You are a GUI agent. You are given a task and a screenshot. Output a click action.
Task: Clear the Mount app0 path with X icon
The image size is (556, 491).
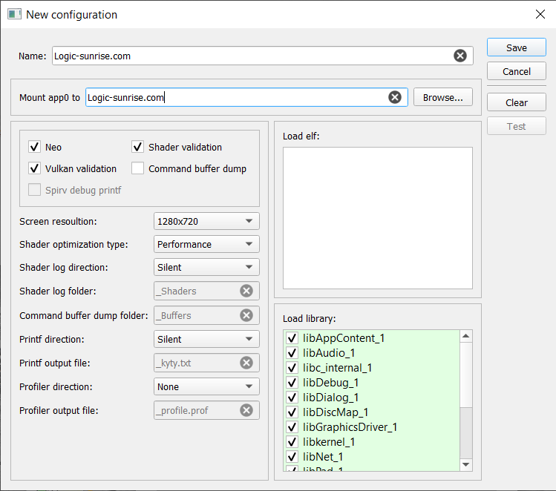tap(395, 97)
